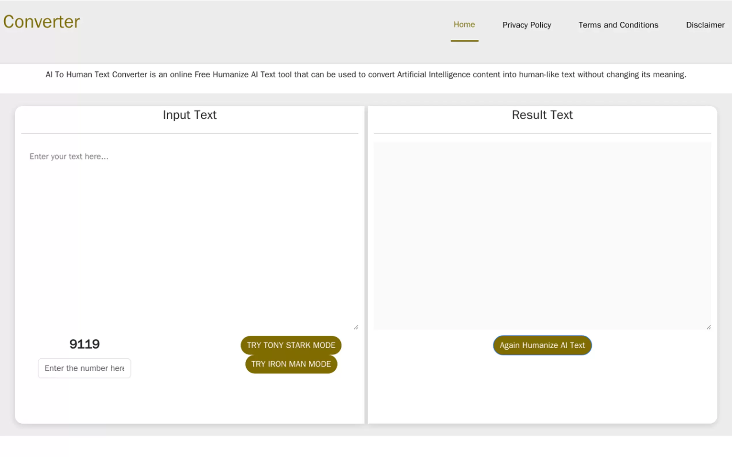Open the Privacy Policy page
The image size is (732, 457).
pos(527,25)
